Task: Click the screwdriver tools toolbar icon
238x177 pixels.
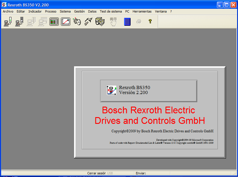Action: pyautogui.click(x=88, y=22)
